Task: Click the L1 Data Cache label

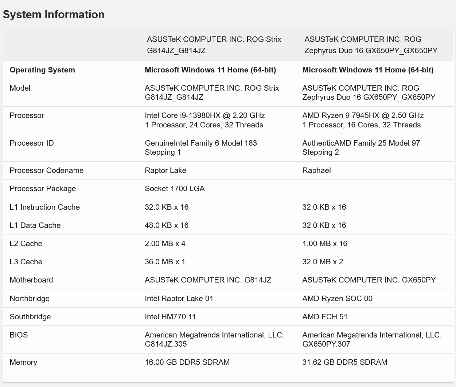Action: pos(35,225)
